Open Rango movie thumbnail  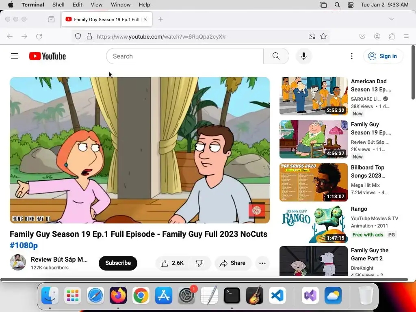[x=313, y=224]
